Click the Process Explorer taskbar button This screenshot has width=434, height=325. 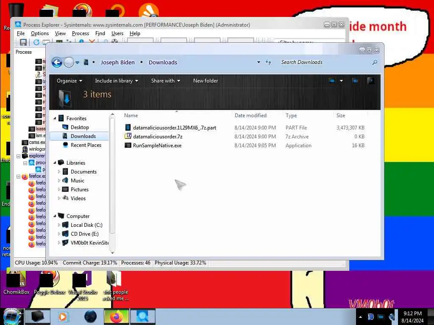coord(142,317)
